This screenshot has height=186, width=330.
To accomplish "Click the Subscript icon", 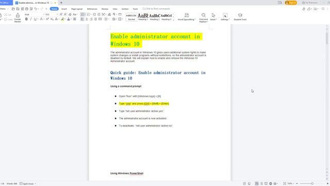I will 52,19.
